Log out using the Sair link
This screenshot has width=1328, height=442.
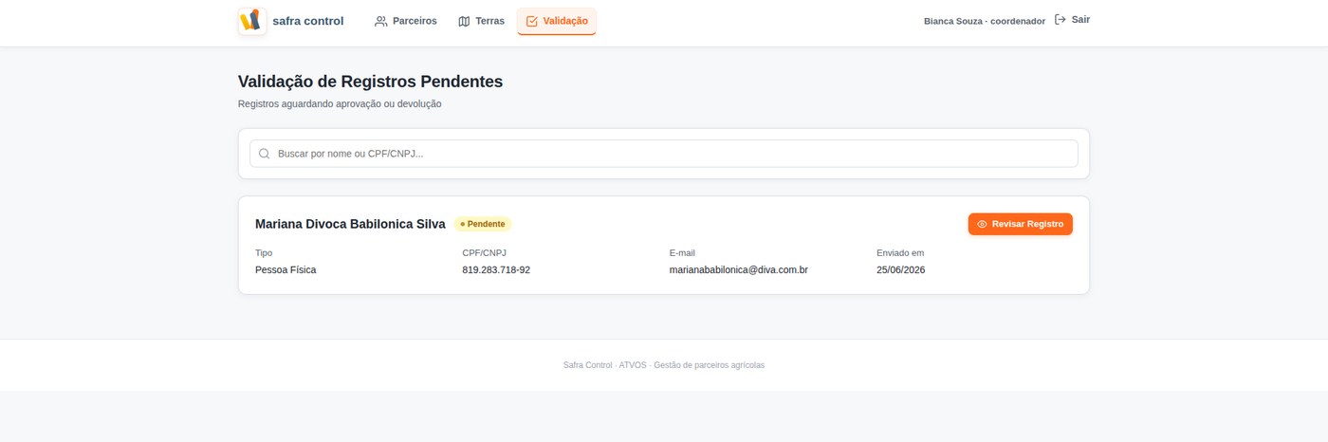[1072, 19]
